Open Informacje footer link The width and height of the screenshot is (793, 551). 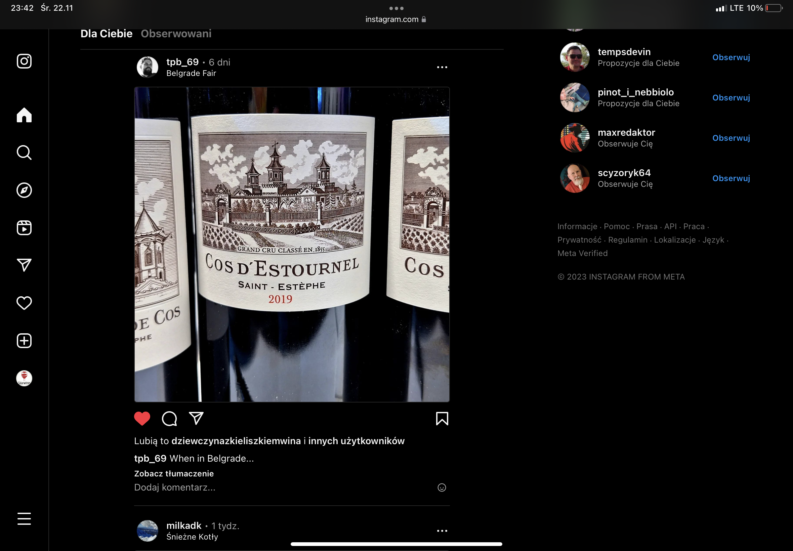pyautogui.click(x=577, y=226)
